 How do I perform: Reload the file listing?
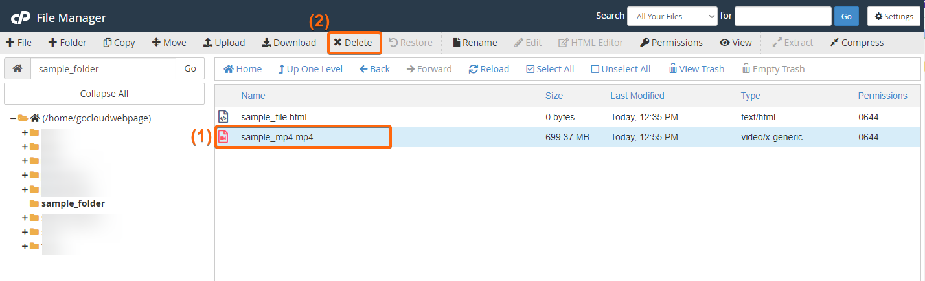click(x=489, y=69)
